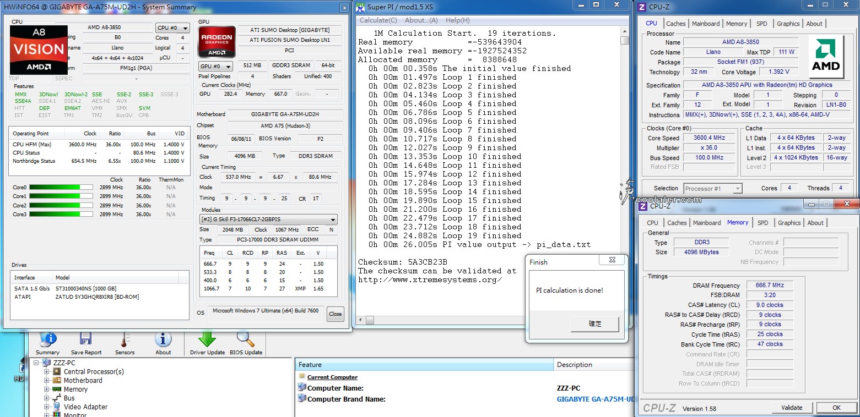The image size is (860, 417).
Task: Expand the Video Adapter tree node
Action: coord(47,407)
